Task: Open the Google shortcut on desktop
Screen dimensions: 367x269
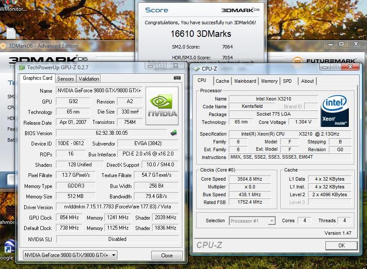Action: (x=8, y=250)
